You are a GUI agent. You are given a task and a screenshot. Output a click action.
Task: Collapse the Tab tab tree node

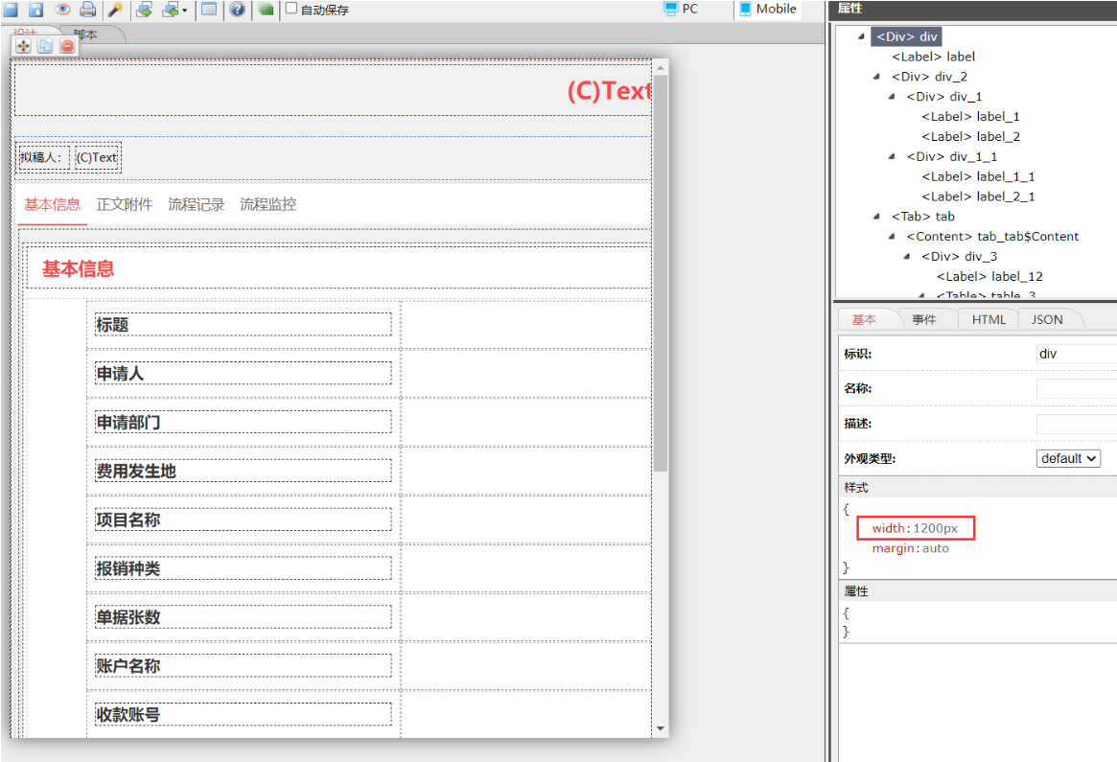click(x=876, y=217)
